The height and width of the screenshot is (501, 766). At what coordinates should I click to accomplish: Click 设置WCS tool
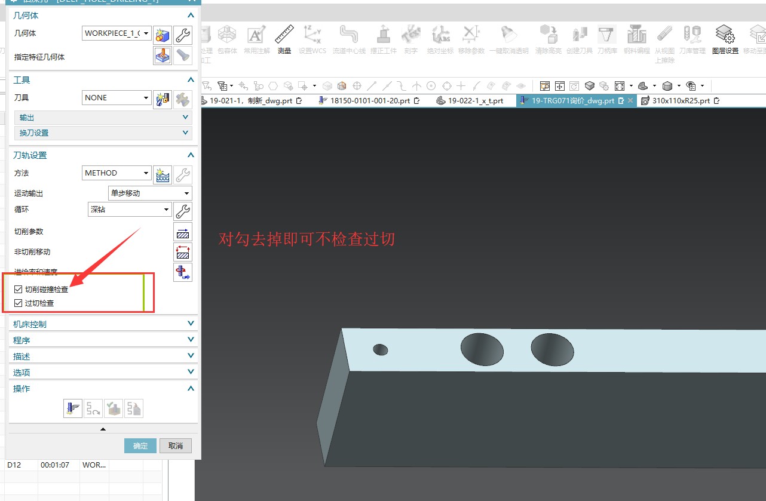(312, 39)
